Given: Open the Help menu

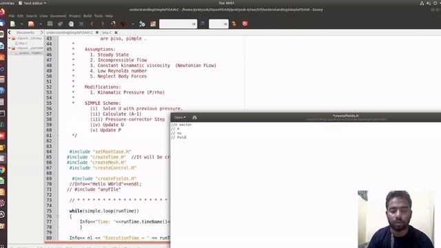Looking at the screenshot, I should tap(109, 16).
